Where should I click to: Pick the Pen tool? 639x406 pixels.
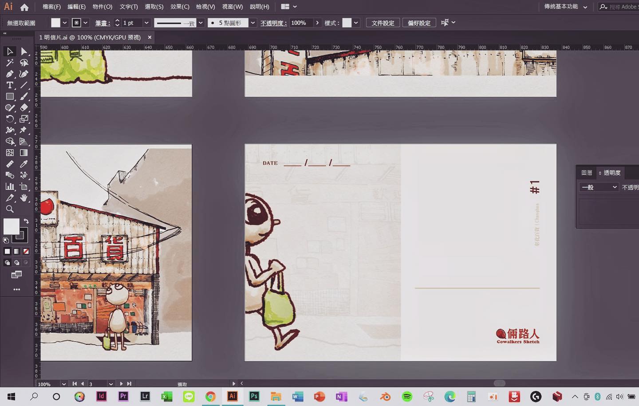[x=10, y=74]
